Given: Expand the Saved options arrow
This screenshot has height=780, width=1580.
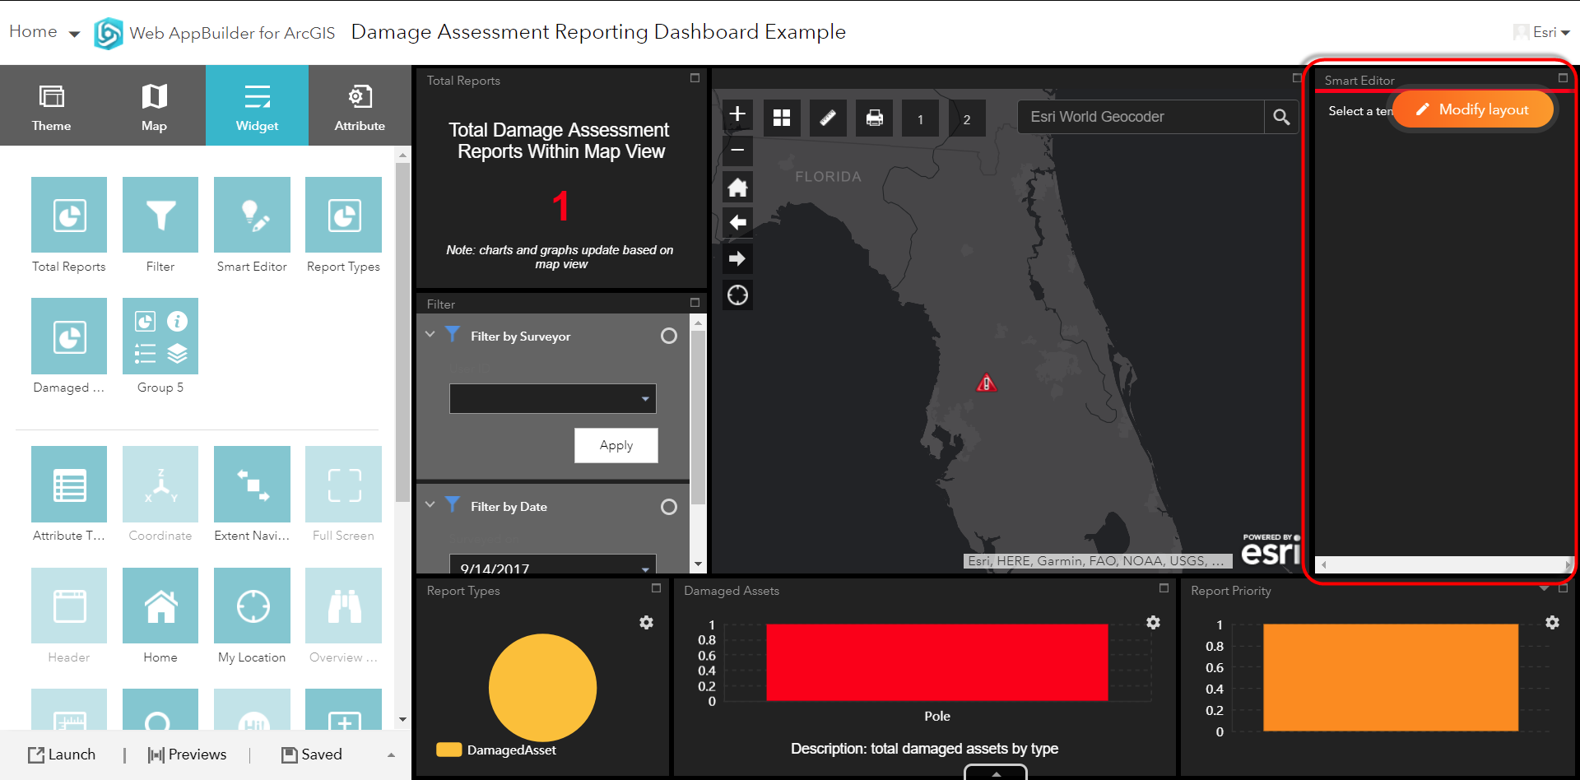Looking at the screenshot, I should click(x=391, y=754).
